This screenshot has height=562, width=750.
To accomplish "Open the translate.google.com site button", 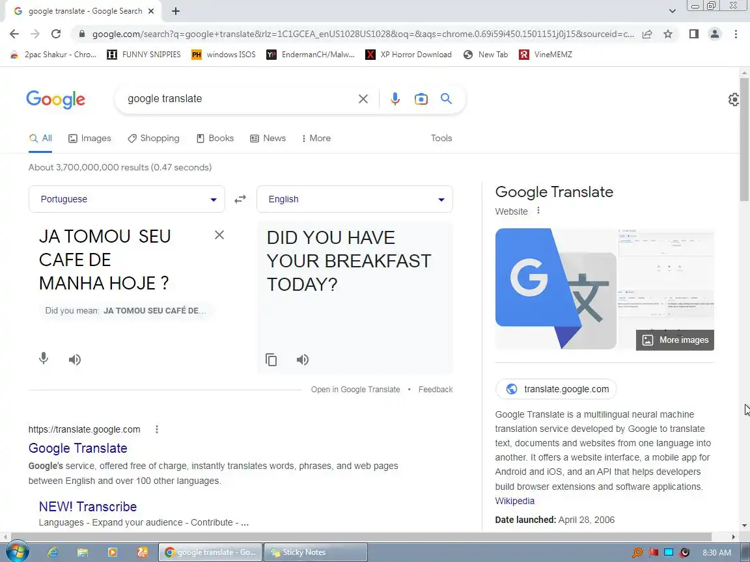I will (x=556, y=389).
